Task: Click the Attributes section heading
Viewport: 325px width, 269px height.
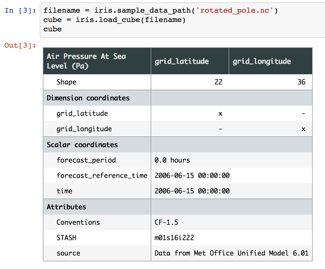Action: click(66, 207)
